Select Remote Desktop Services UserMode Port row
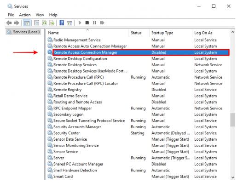The image size is (249, 183). 139,71
